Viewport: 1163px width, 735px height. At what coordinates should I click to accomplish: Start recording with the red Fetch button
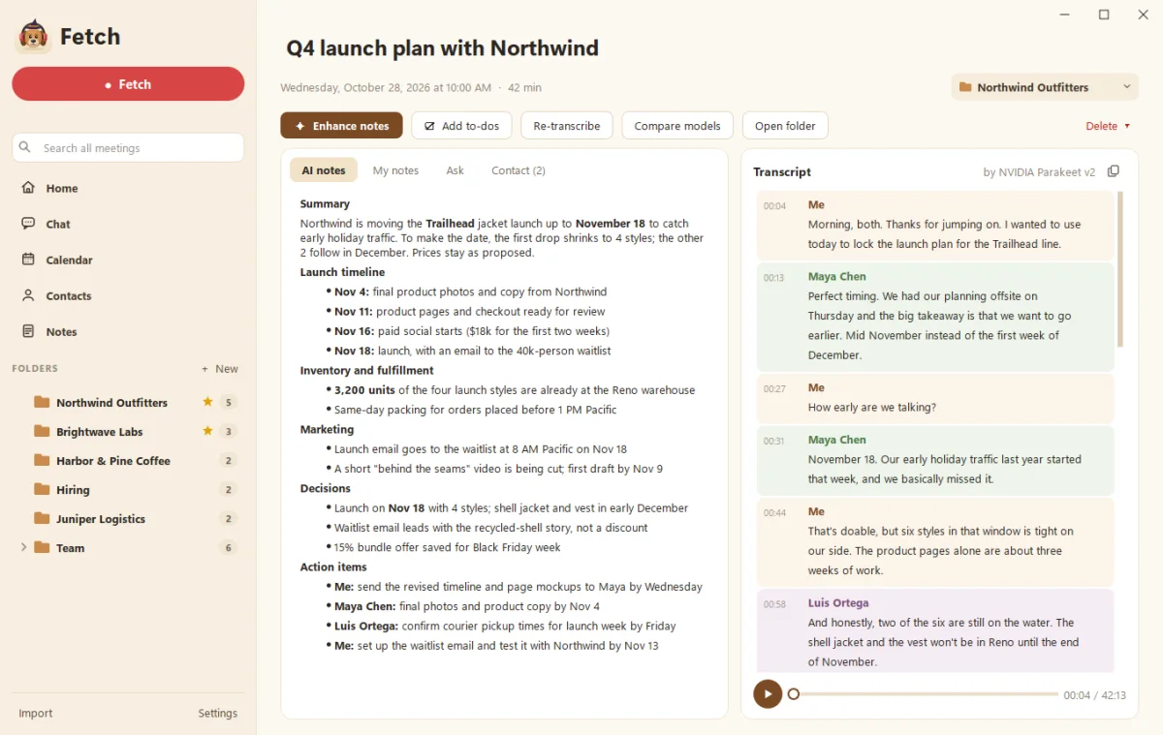(x=128, y=84)
